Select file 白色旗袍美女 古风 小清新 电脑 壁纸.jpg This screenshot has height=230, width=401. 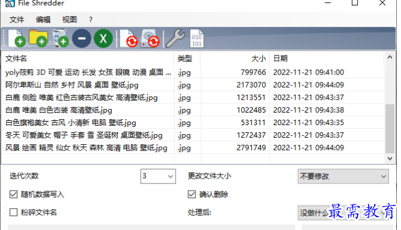point(193,123)
